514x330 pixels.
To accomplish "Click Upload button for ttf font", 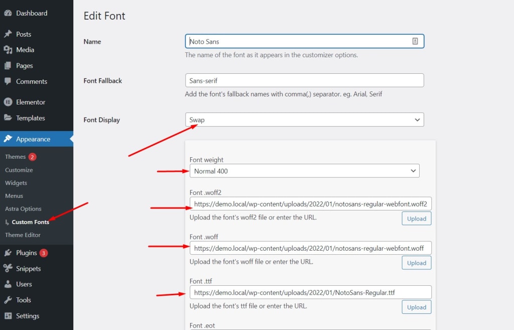I will (x=417, y=307).
